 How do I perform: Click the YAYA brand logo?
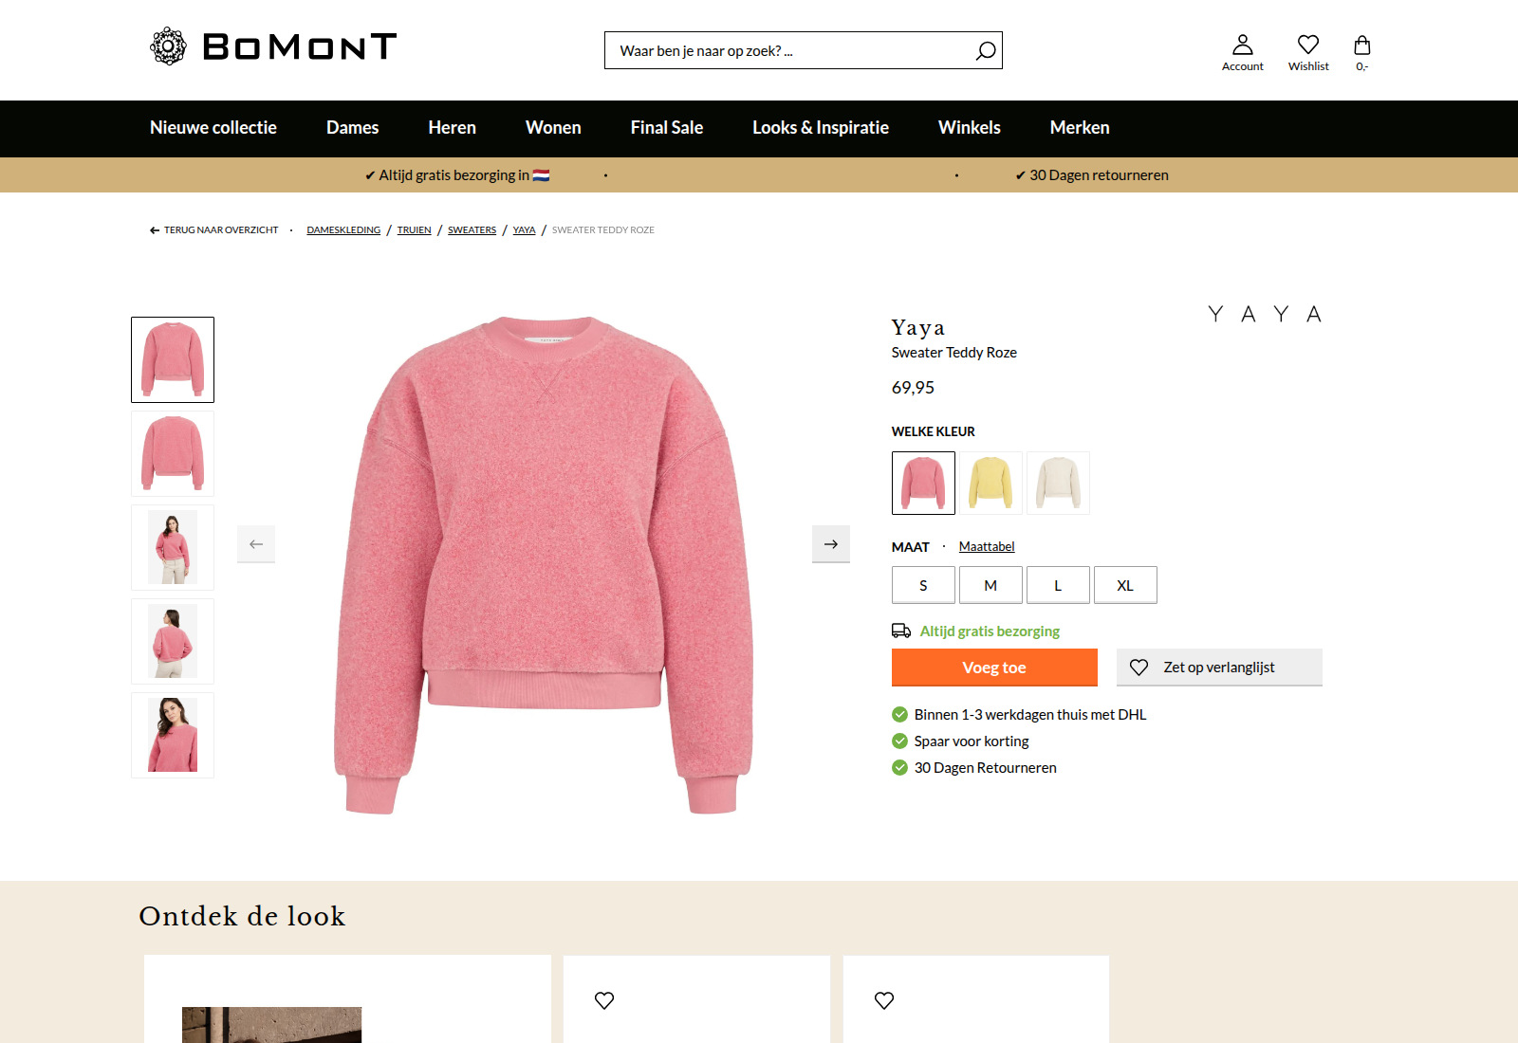pyautogui.click(x=1264, y=314)
